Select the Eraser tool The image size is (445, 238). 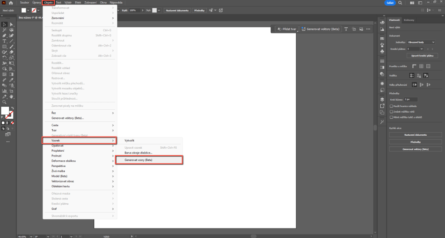11,52
